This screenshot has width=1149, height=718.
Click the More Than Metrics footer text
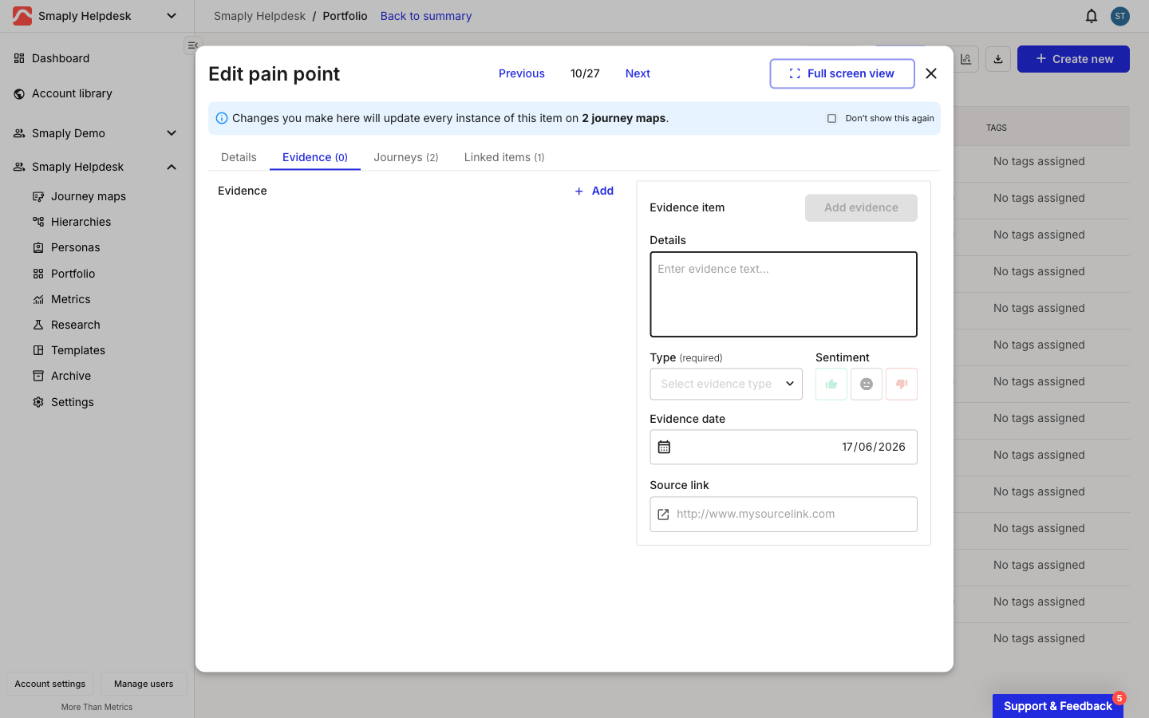[x=97, y=707]
